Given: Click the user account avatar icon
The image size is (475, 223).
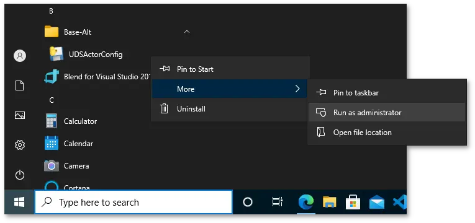Looking at the screenshot, I should click(20, 56).
